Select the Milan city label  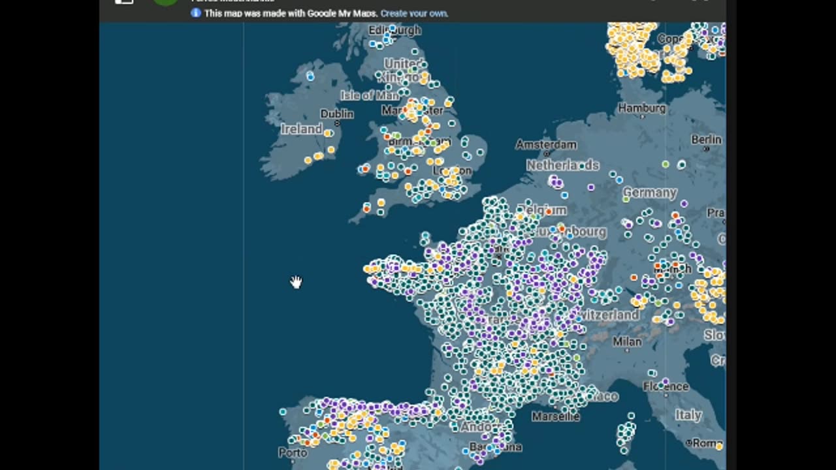[627, 341]
